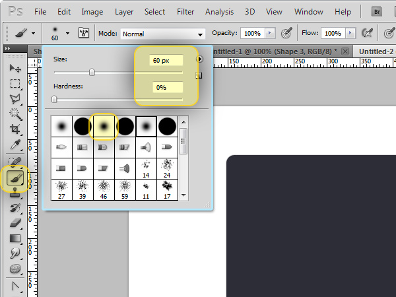Image resolution: width=396 pixels, height=297 pixels.
Task: Click the Opacity field showing 100%
Action: tap(252, 33)
